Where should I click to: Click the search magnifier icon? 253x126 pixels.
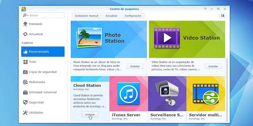pos(25,15)
